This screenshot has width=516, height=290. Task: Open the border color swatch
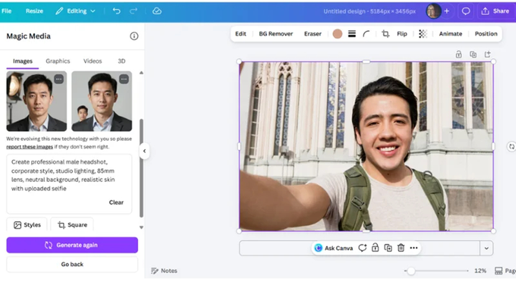point(337,34)
